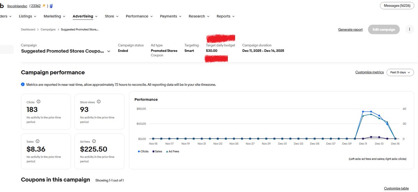This screenshot has height=192, width=418.
Task: Click the blue info icon before metrics notice
Action: point(23,84)
